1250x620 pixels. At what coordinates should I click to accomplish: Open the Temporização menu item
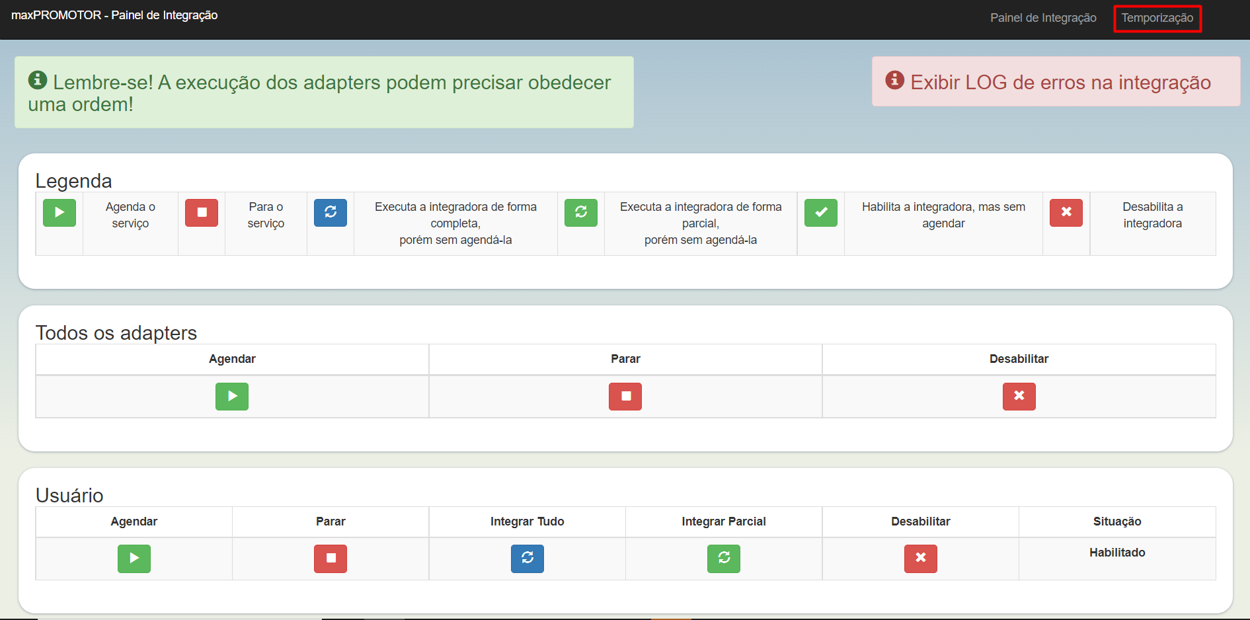point(1157,18)
